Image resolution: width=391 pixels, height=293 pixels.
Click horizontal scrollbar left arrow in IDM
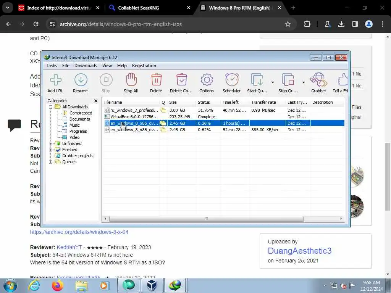pos(105,219)
